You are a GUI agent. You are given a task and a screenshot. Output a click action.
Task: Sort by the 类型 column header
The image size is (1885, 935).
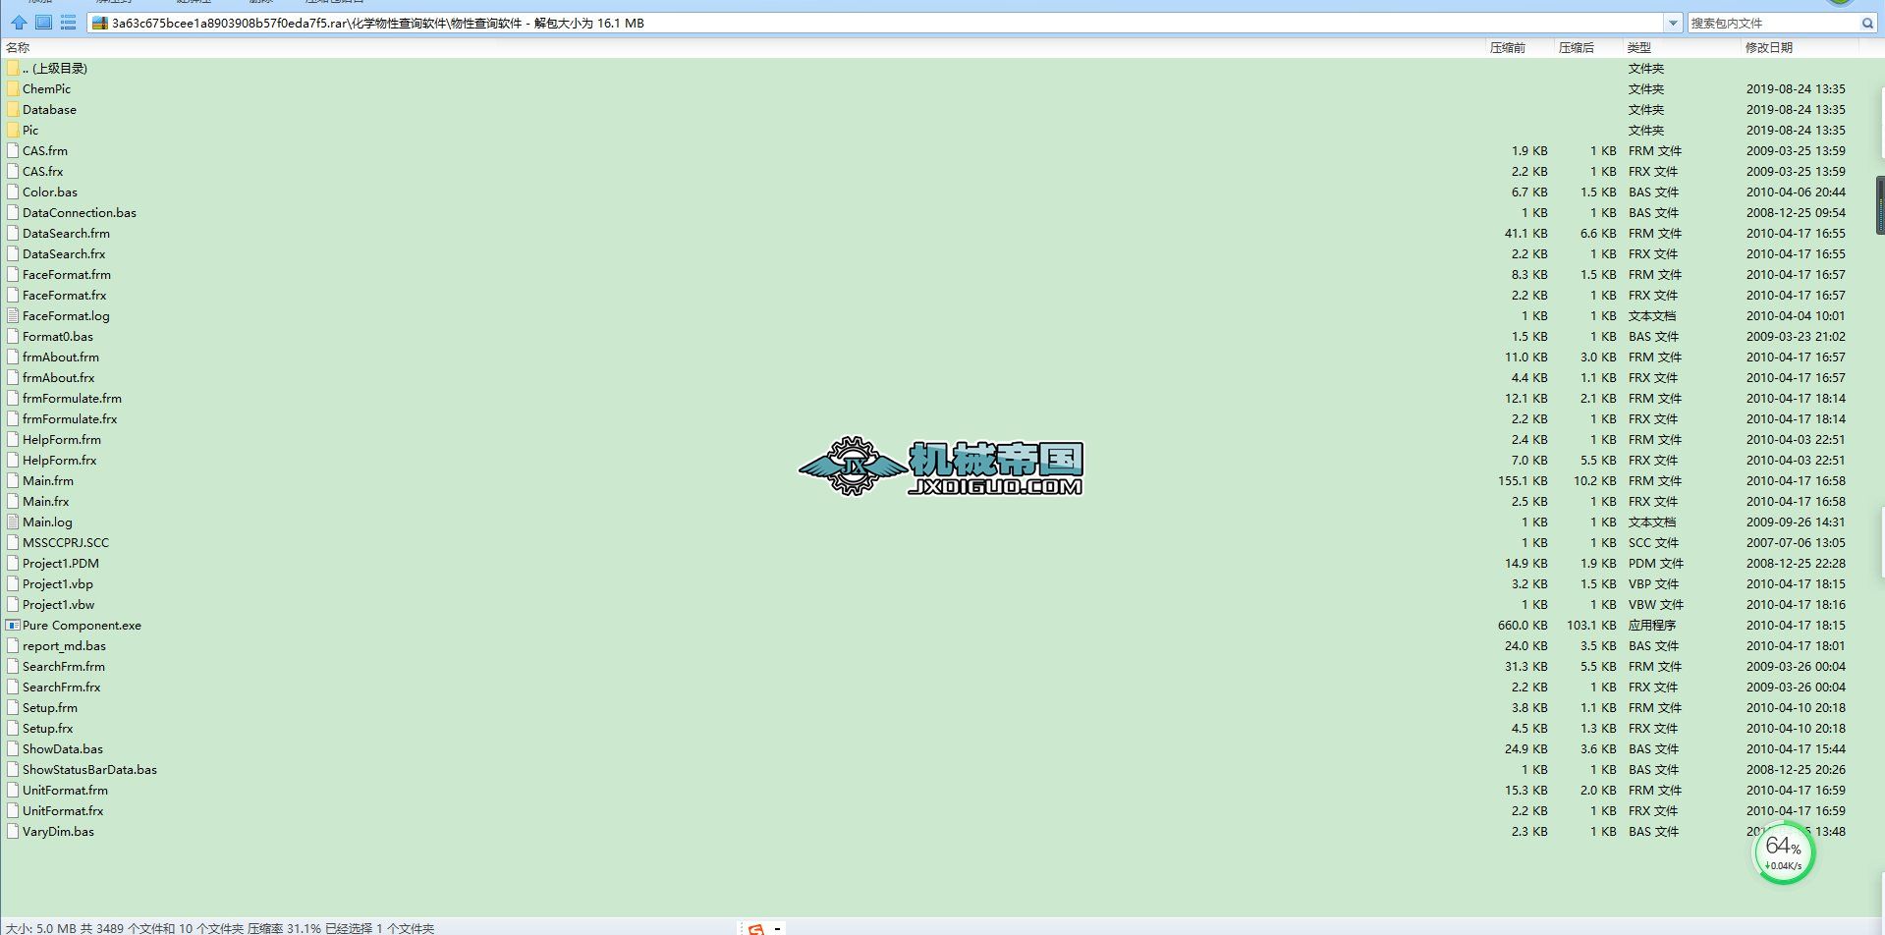[1638, 47]
